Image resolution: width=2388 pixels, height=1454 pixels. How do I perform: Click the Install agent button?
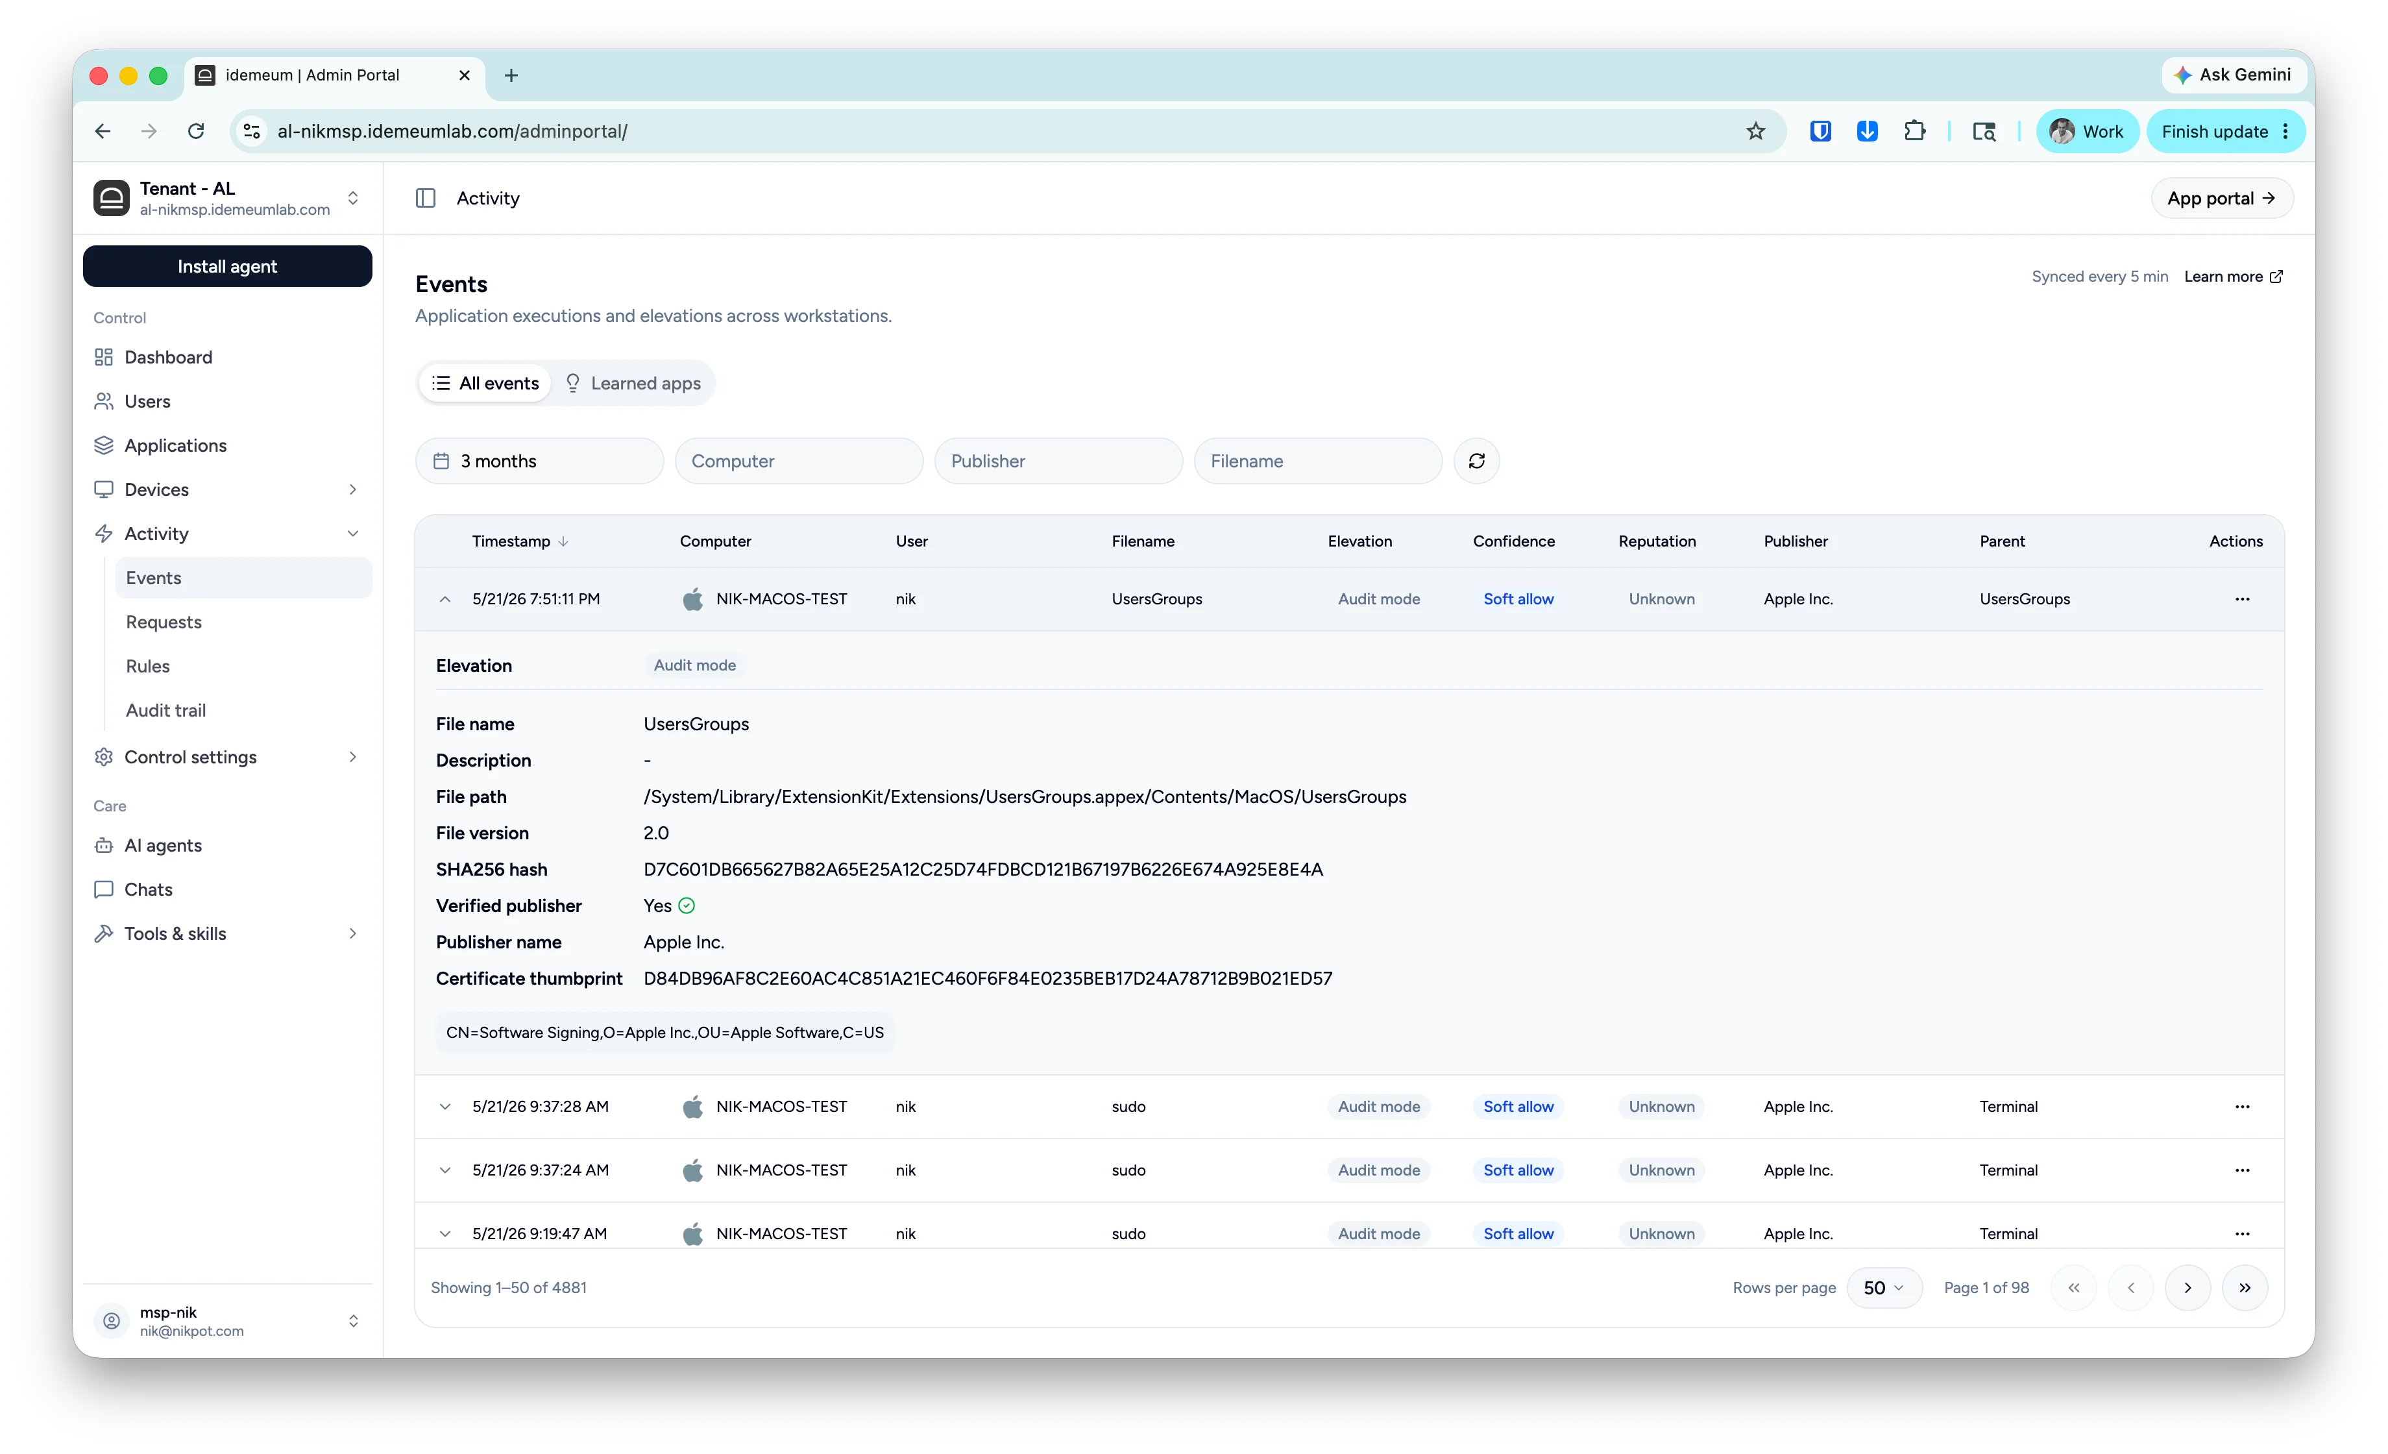coord(228,265)
